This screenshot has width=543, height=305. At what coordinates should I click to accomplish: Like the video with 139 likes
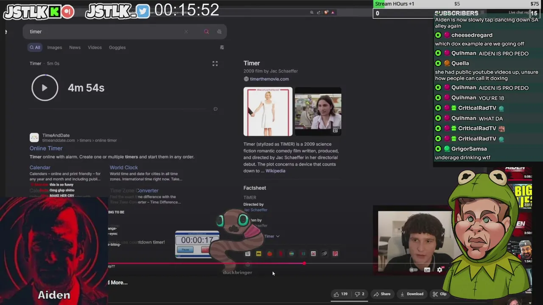341,294
